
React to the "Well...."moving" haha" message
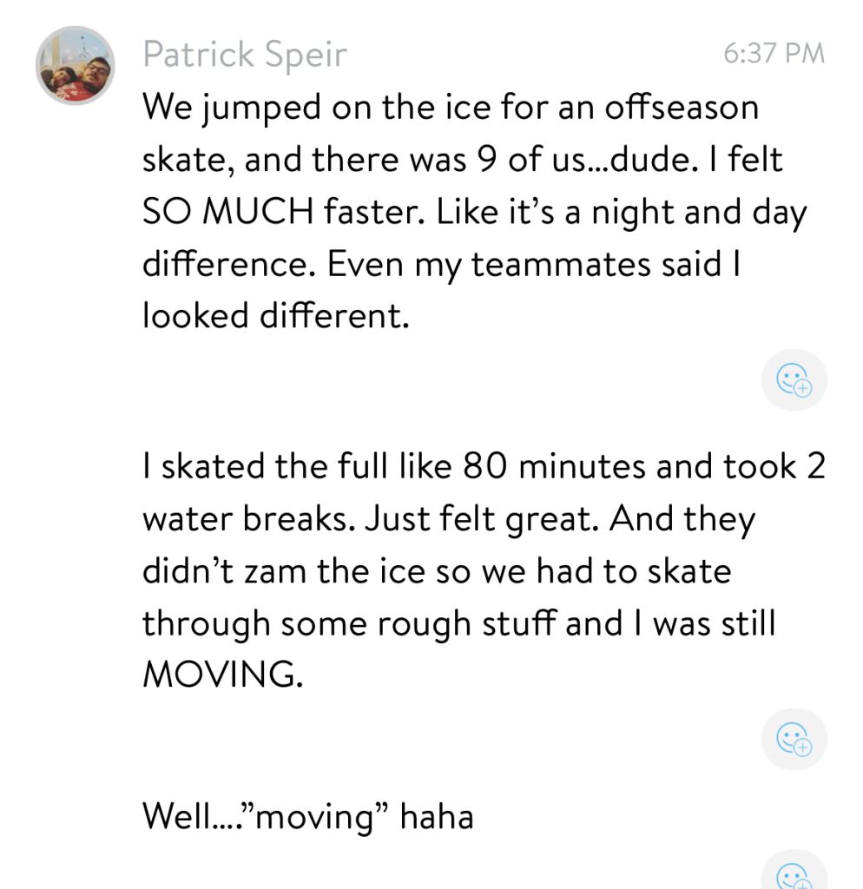pos(794,873)
